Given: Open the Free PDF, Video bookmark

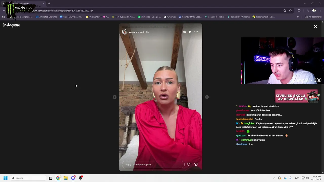Looking at the screenshot, I should [x=71, y=17].
